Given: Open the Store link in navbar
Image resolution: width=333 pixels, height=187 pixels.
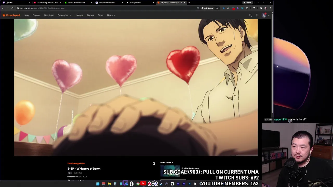Looking at the screenshot, I should (100, 15).
